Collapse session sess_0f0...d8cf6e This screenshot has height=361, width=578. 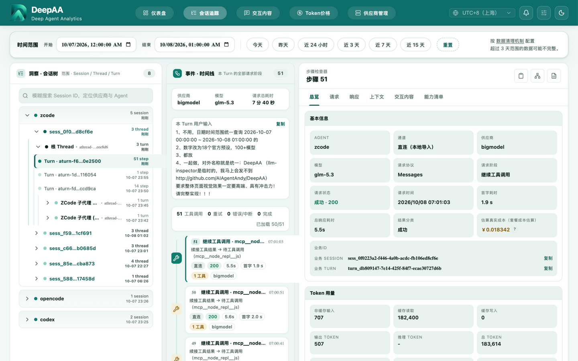[37, 132]
